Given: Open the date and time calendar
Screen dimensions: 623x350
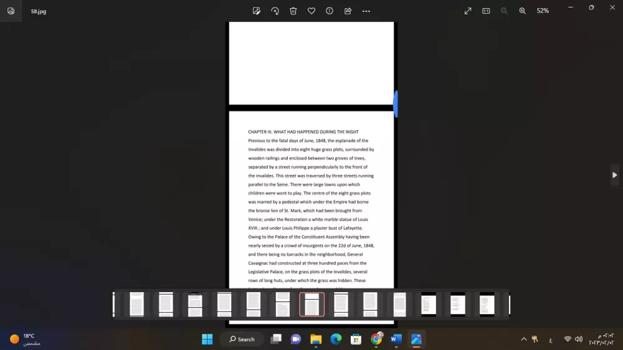Looking at the screenshot, I should click(601, 339).
